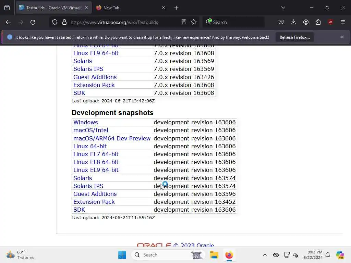This screenshot has height=263, width=351.
Task: Open SDK development snapshot link
Action: point(79,210)
